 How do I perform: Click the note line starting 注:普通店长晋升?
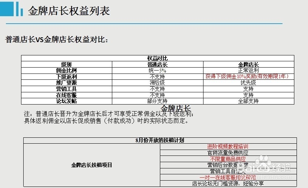pyautogui.click(x=109, y=114)
